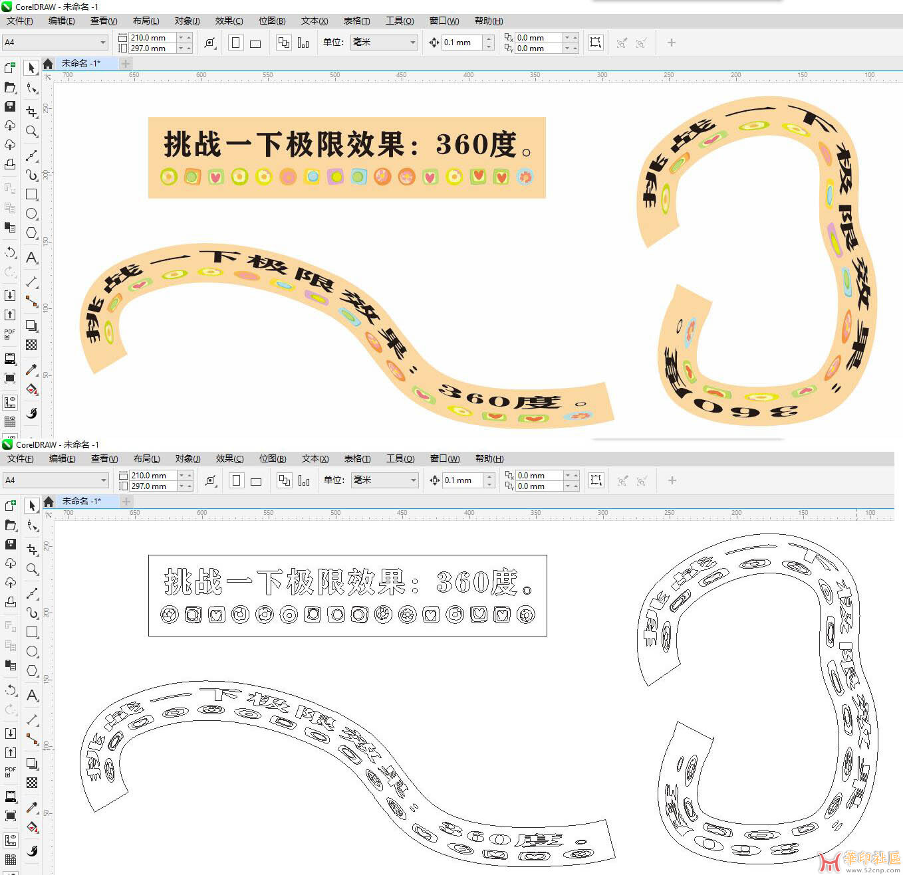Select the Pick tool in upper window toolbox
Image resolution: width=903 pixels, height=875 pixels.
pyautogui.click(x=31, y=68)
